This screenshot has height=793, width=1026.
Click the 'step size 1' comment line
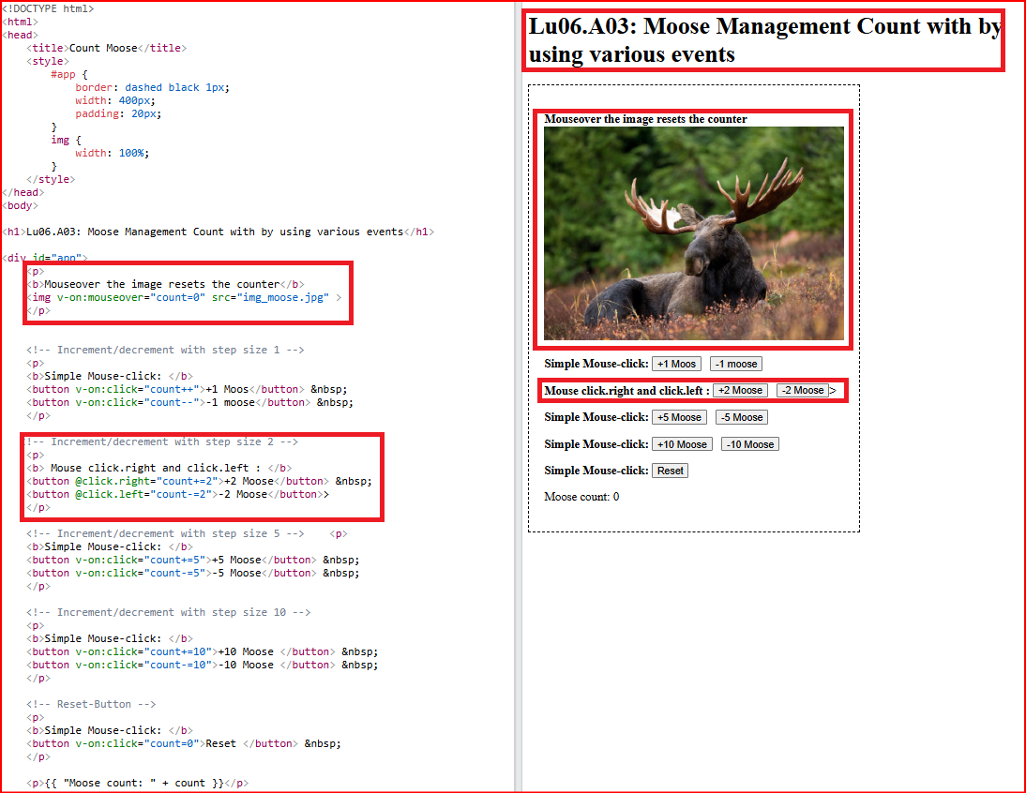(165, 351)
